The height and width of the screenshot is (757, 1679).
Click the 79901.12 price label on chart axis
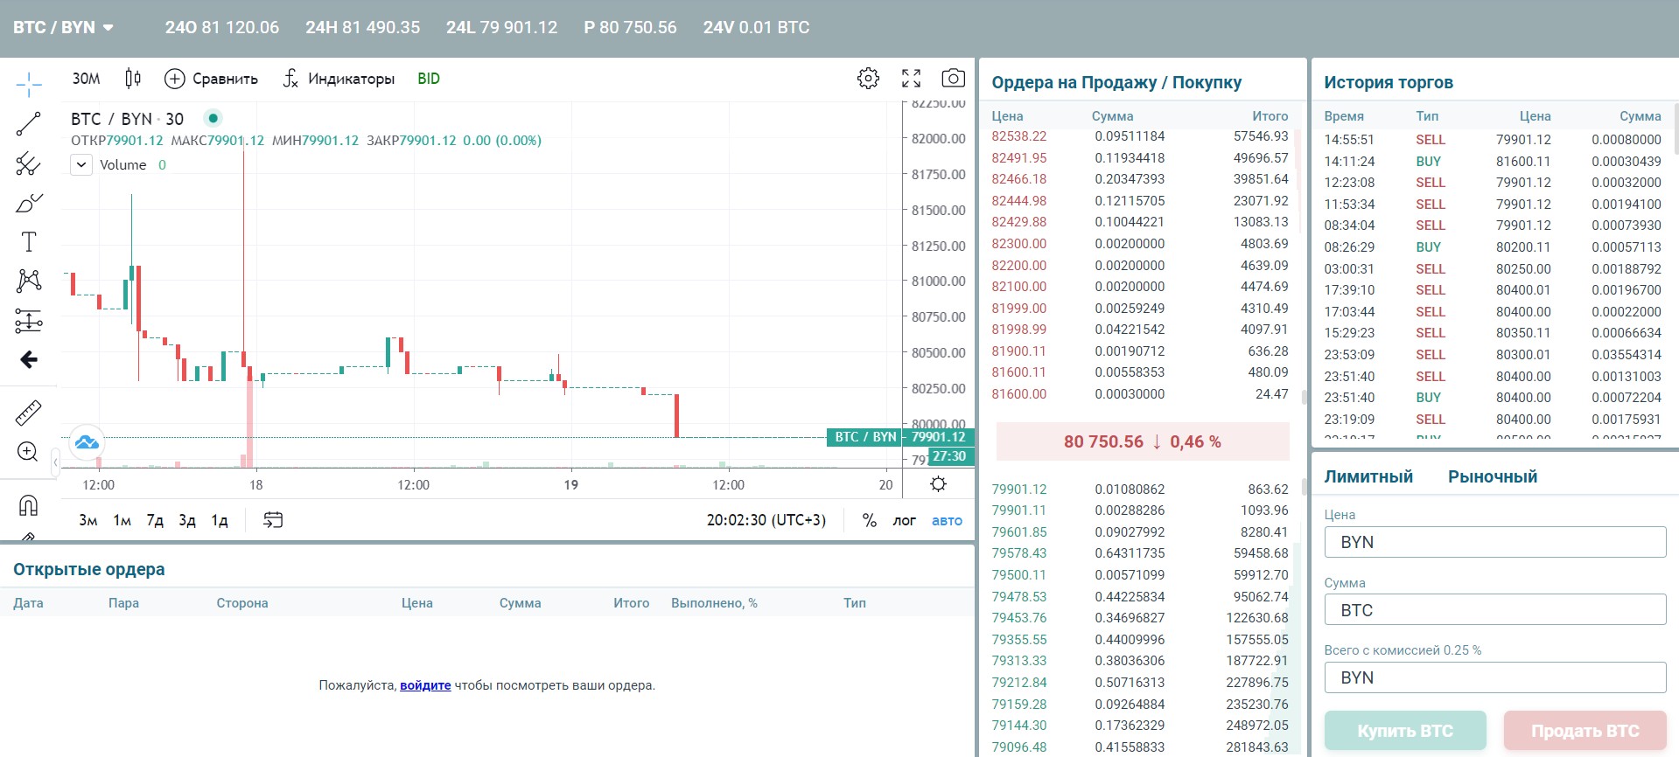coord(939,437)
